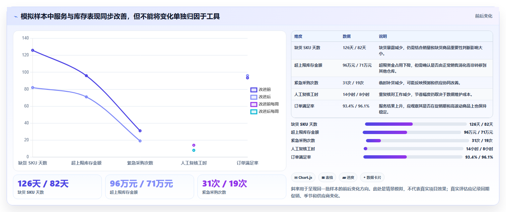Click the x-axis label 订单满足率
Screen dimensions: 506x212
pos(248,163)
